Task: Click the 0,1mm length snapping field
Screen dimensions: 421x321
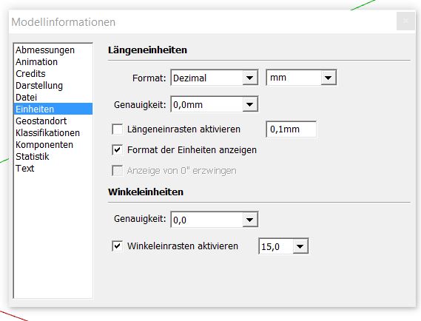Action: [291, 129]
